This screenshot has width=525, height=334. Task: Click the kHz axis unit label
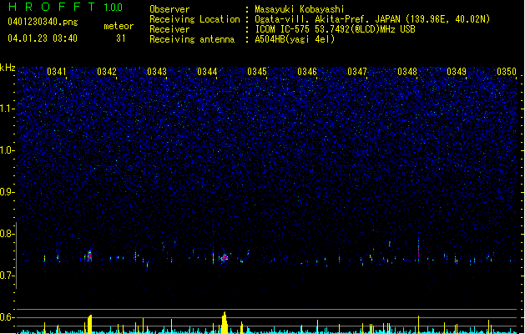coord(8,68)
